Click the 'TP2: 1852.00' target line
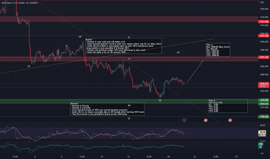This screenshot has width=270, height=159. 213,53
